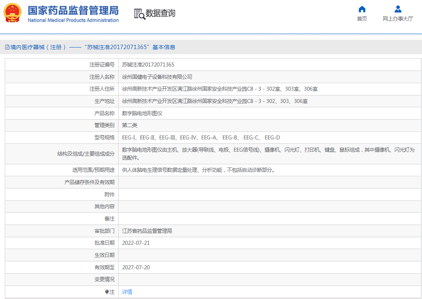Select registration number 苏械注准20172071365 in table

click(148, 65)
